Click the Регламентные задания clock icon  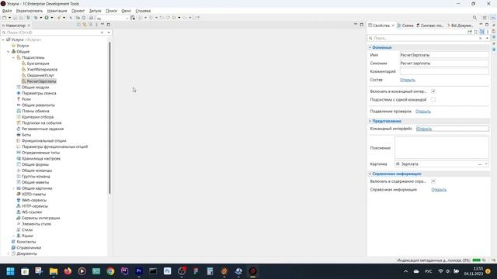coord(19,129)
